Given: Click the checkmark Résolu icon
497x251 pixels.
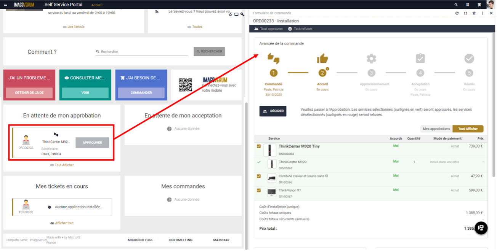Looking at the screenshot, I should pos(469,58).
